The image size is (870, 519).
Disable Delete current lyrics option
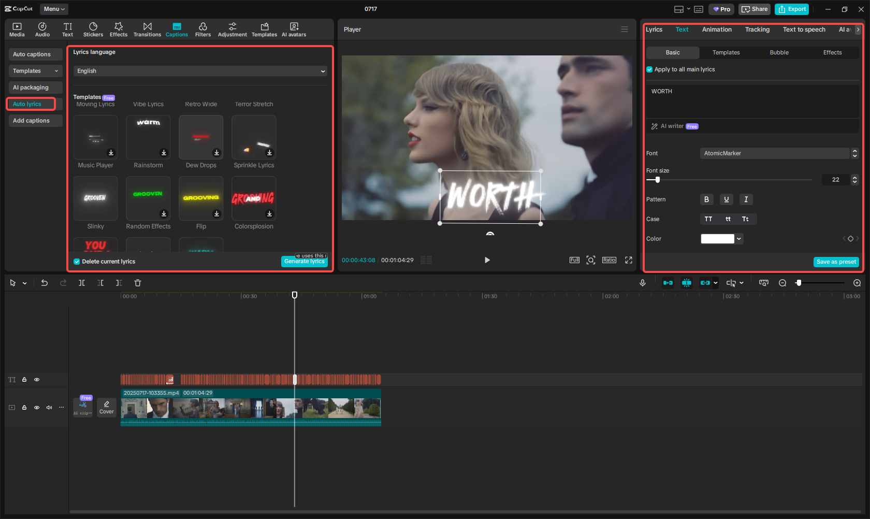point(77,261)
